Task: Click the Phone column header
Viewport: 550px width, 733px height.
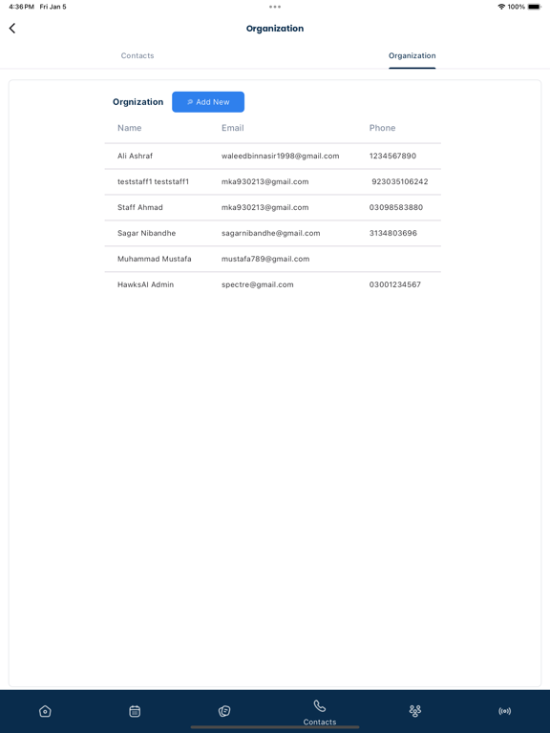Action: 382,128
